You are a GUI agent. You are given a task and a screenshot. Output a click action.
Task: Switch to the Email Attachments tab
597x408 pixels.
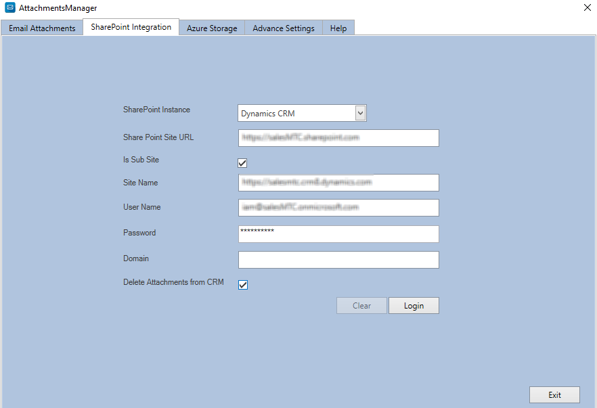42,28
